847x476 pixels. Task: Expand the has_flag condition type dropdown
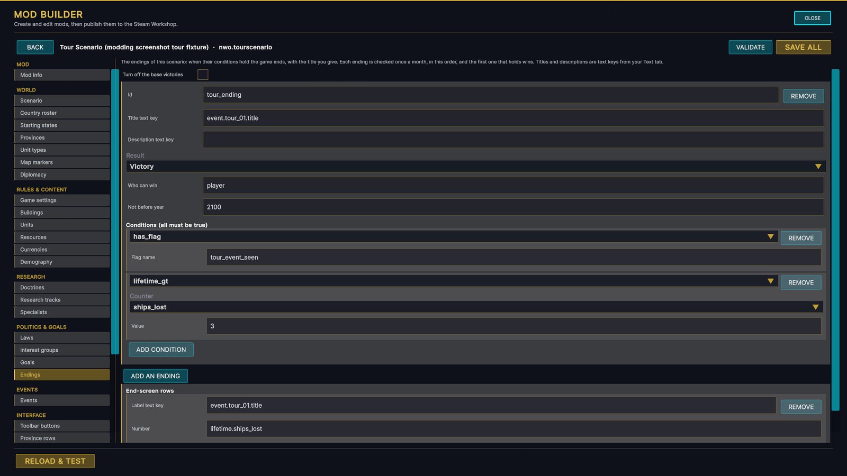click(453, 236)
